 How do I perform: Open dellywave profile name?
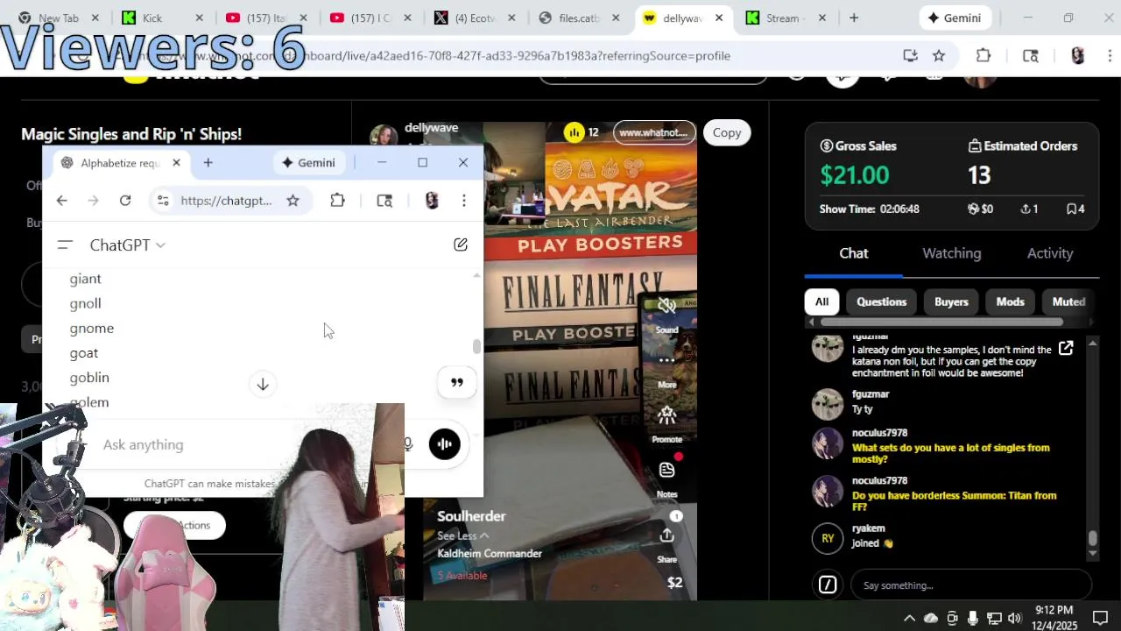(x=431, y=128)
